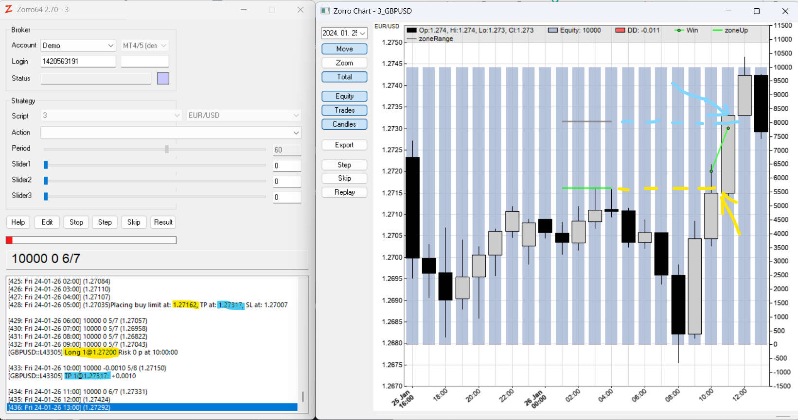
Task: Click the Edit script button
Action: (x=47, y=222)
